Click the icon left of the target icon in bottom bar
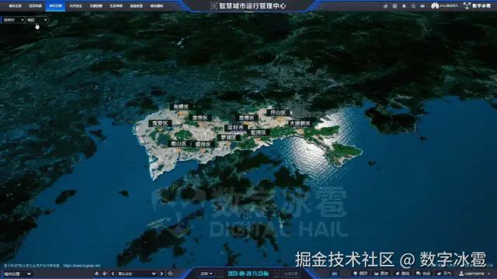Image resolution: width=497 pixels, height=279 pixels. (96, 274)
